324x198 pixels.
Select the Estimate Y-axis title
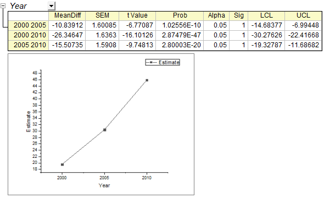tap(29, 122)
